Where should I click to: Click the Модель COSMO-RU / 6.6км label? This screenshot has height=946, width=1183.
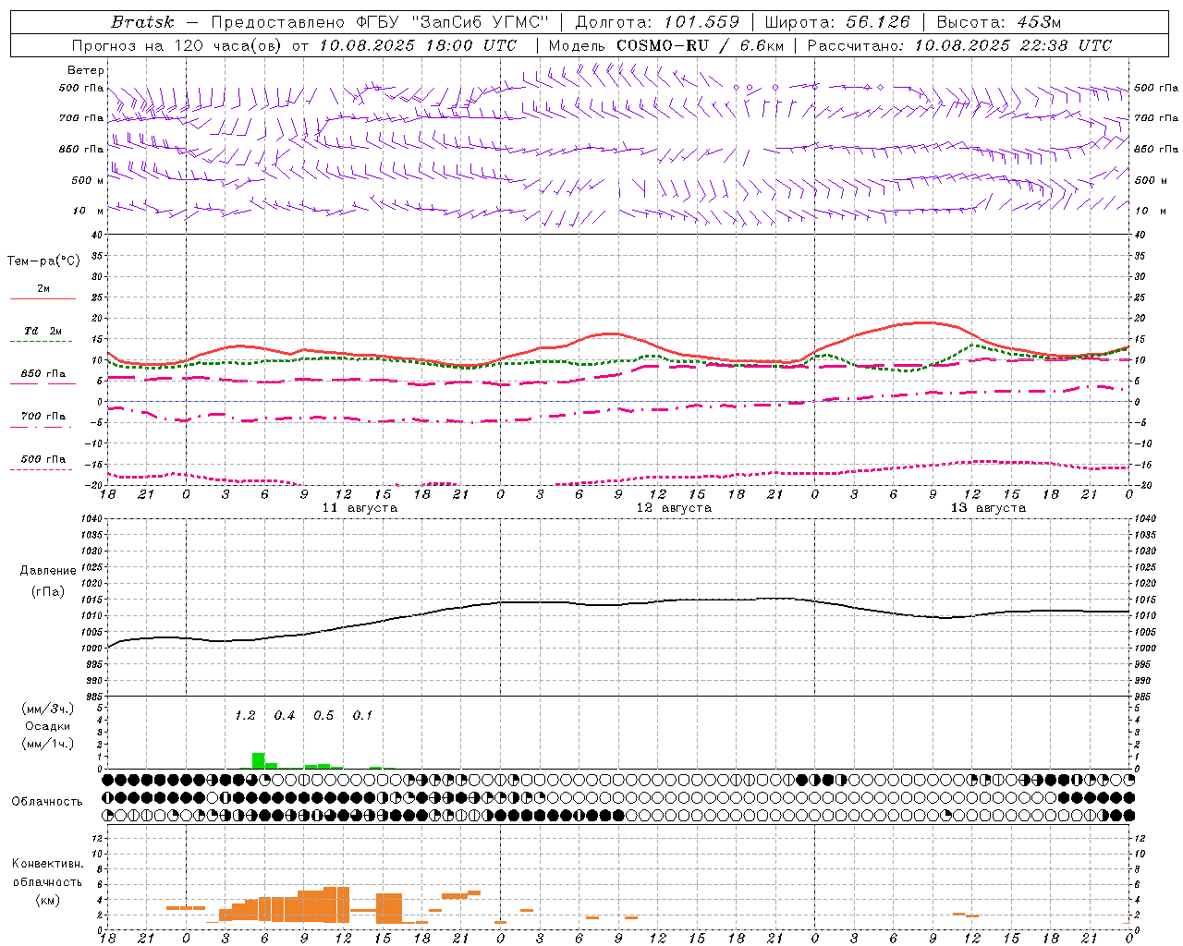pos(666,45)
